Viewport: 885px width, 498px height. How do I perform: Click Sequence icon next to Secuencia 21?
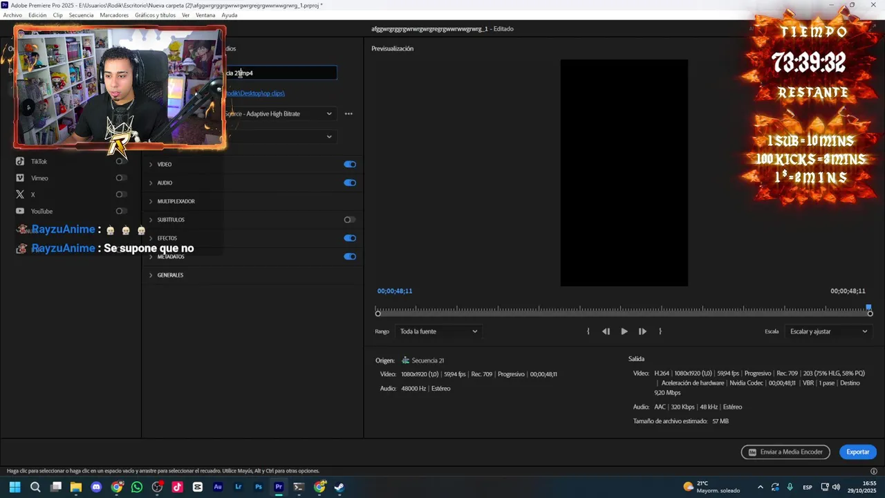coord(406,360)
